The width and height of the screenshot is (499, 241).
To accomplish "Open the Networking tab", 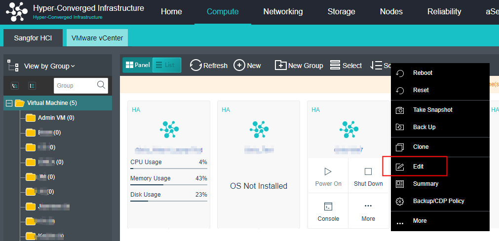I will (283, 12).
